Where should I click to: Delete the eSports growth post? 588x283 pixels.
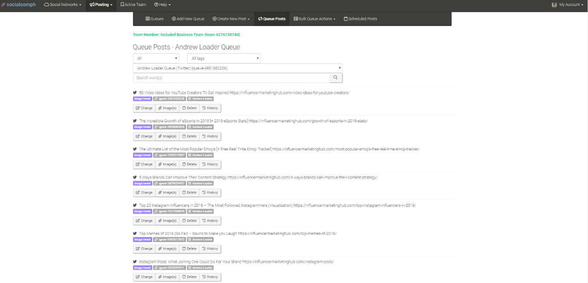pyautogui.click(x=189, y=136)
